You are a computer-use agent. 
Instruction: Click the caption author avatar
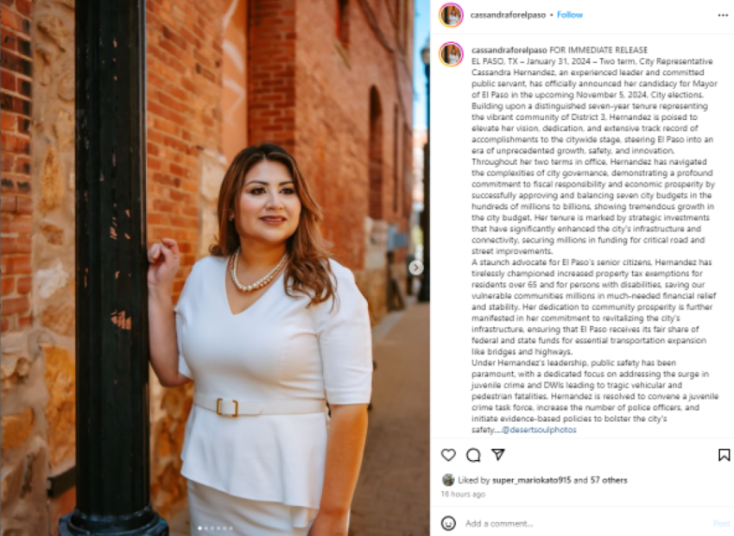pyautogui.click(x=451, y=54)
